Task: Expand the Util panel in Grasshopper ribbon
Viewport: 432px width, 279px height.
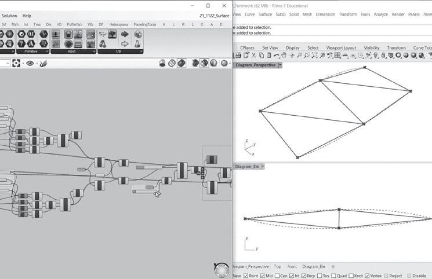Action: pos(141,52)
